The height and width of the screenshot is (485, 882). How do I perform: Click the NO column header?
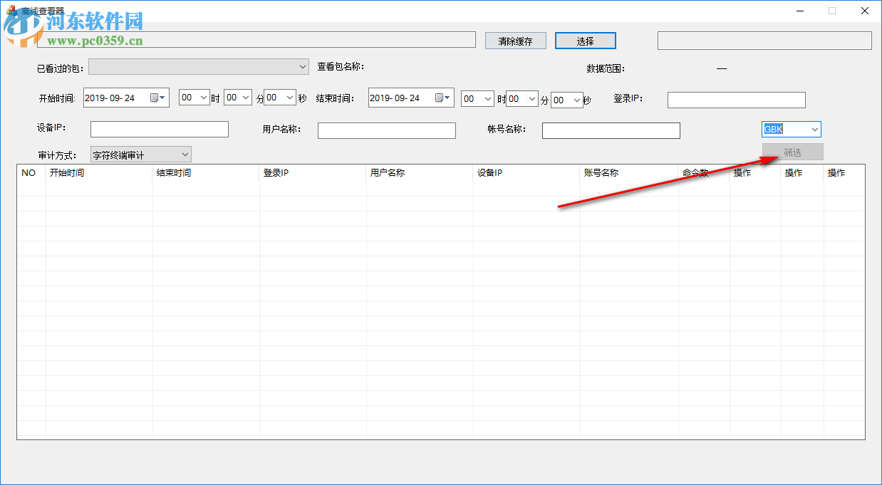tap(31, 172)
